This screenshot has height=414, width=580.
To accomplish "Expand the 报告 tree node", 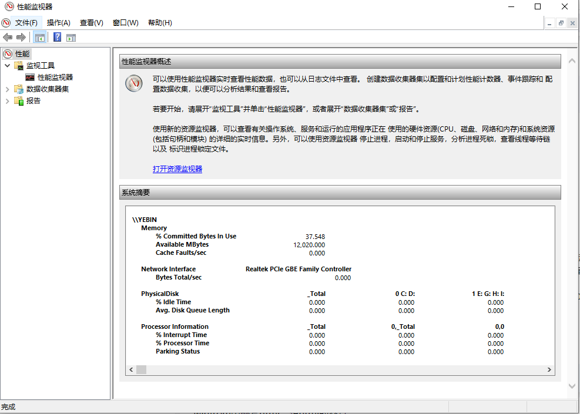I will coord(7,101).
